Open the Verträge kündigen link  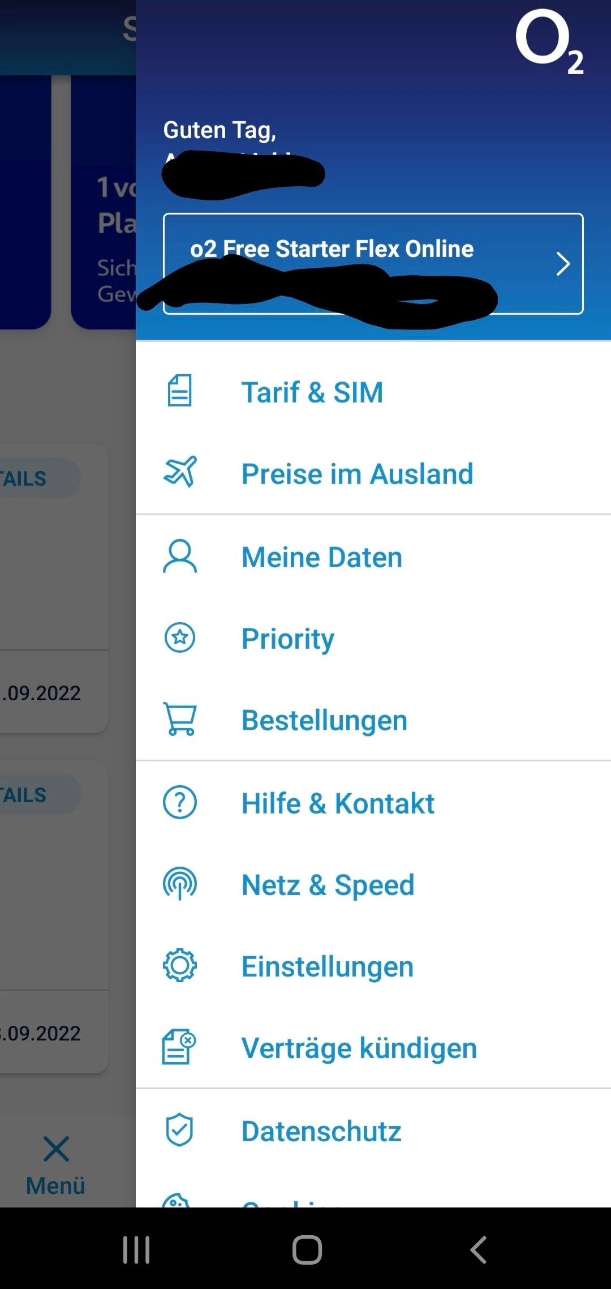coord(359,1048)
